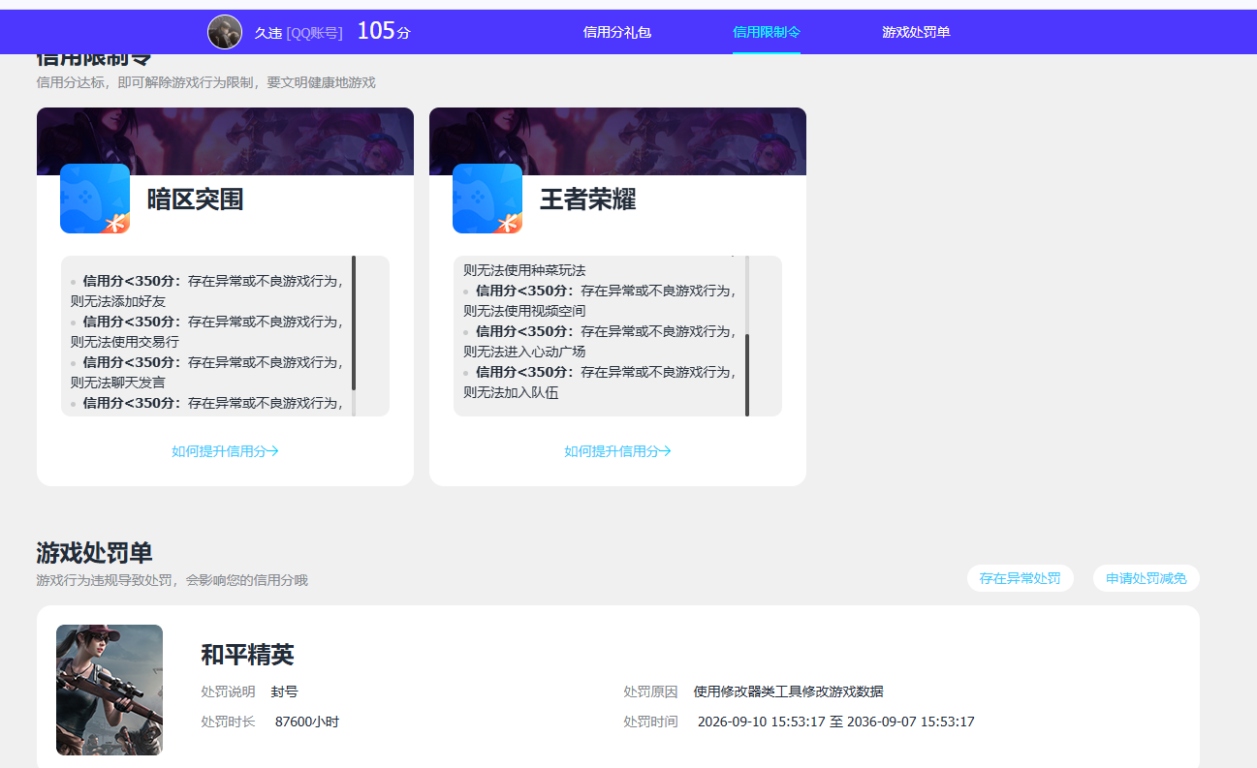Open 如何提升信用分 link under 王者荣耀
Image resolution: width=1257 pixels, height=768 pixels.
tap(617, 451)
